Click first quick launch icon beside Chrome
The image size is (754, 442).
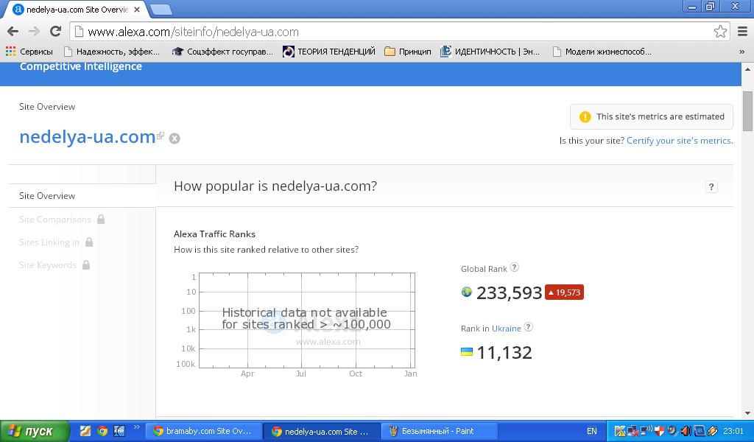(x=85, y=431)
